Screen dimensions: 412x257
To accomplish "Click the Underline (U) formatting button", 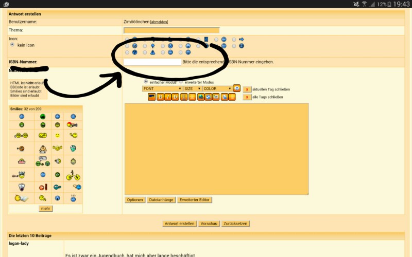I will (x=184, y=97).
